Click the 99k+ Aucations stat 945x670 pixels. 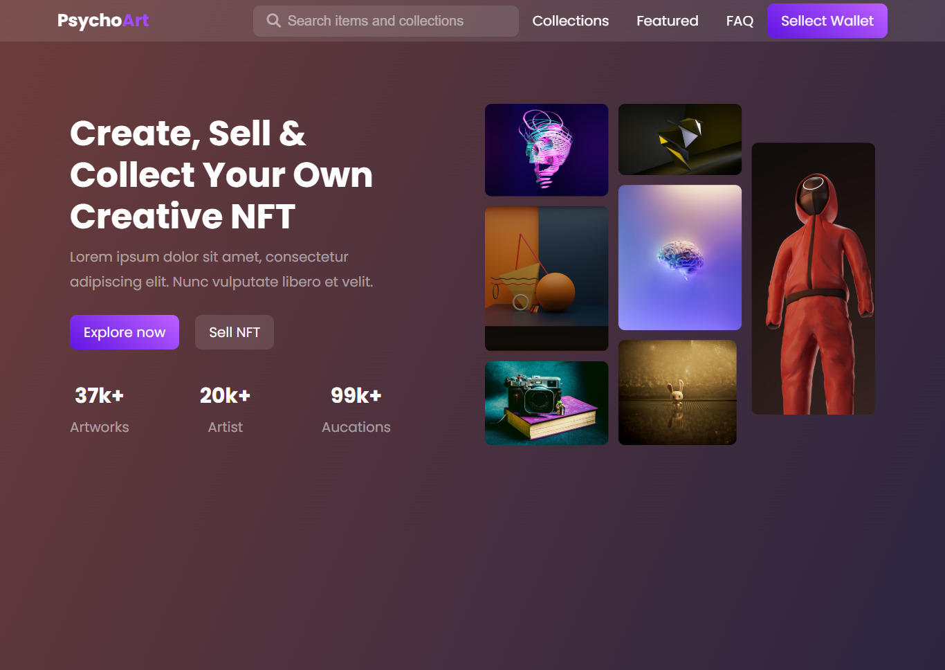pyautogui.click(x=356, y=410)
